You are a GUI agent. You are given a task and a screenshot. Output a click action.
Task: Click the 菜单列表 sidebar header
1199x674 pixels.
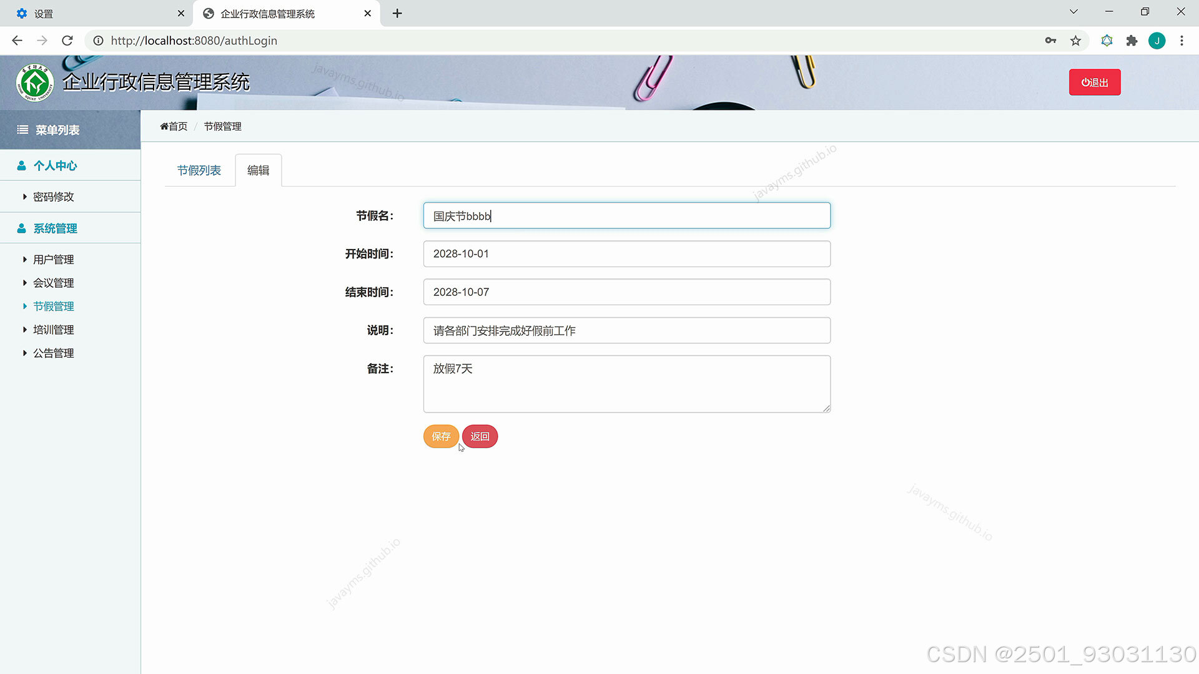70,130
